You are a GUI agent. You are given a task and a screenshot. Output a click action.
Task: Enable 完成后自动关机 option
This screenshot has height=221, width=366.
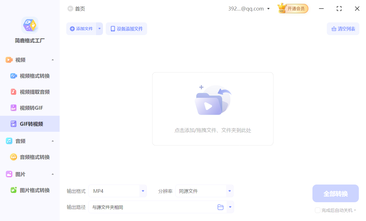tap(317, 210)
